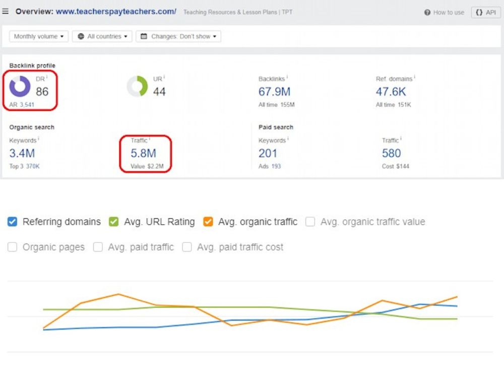504x378 pixels.
Task: Open Ref. domains value 47.6K
Action: [391, 92]
